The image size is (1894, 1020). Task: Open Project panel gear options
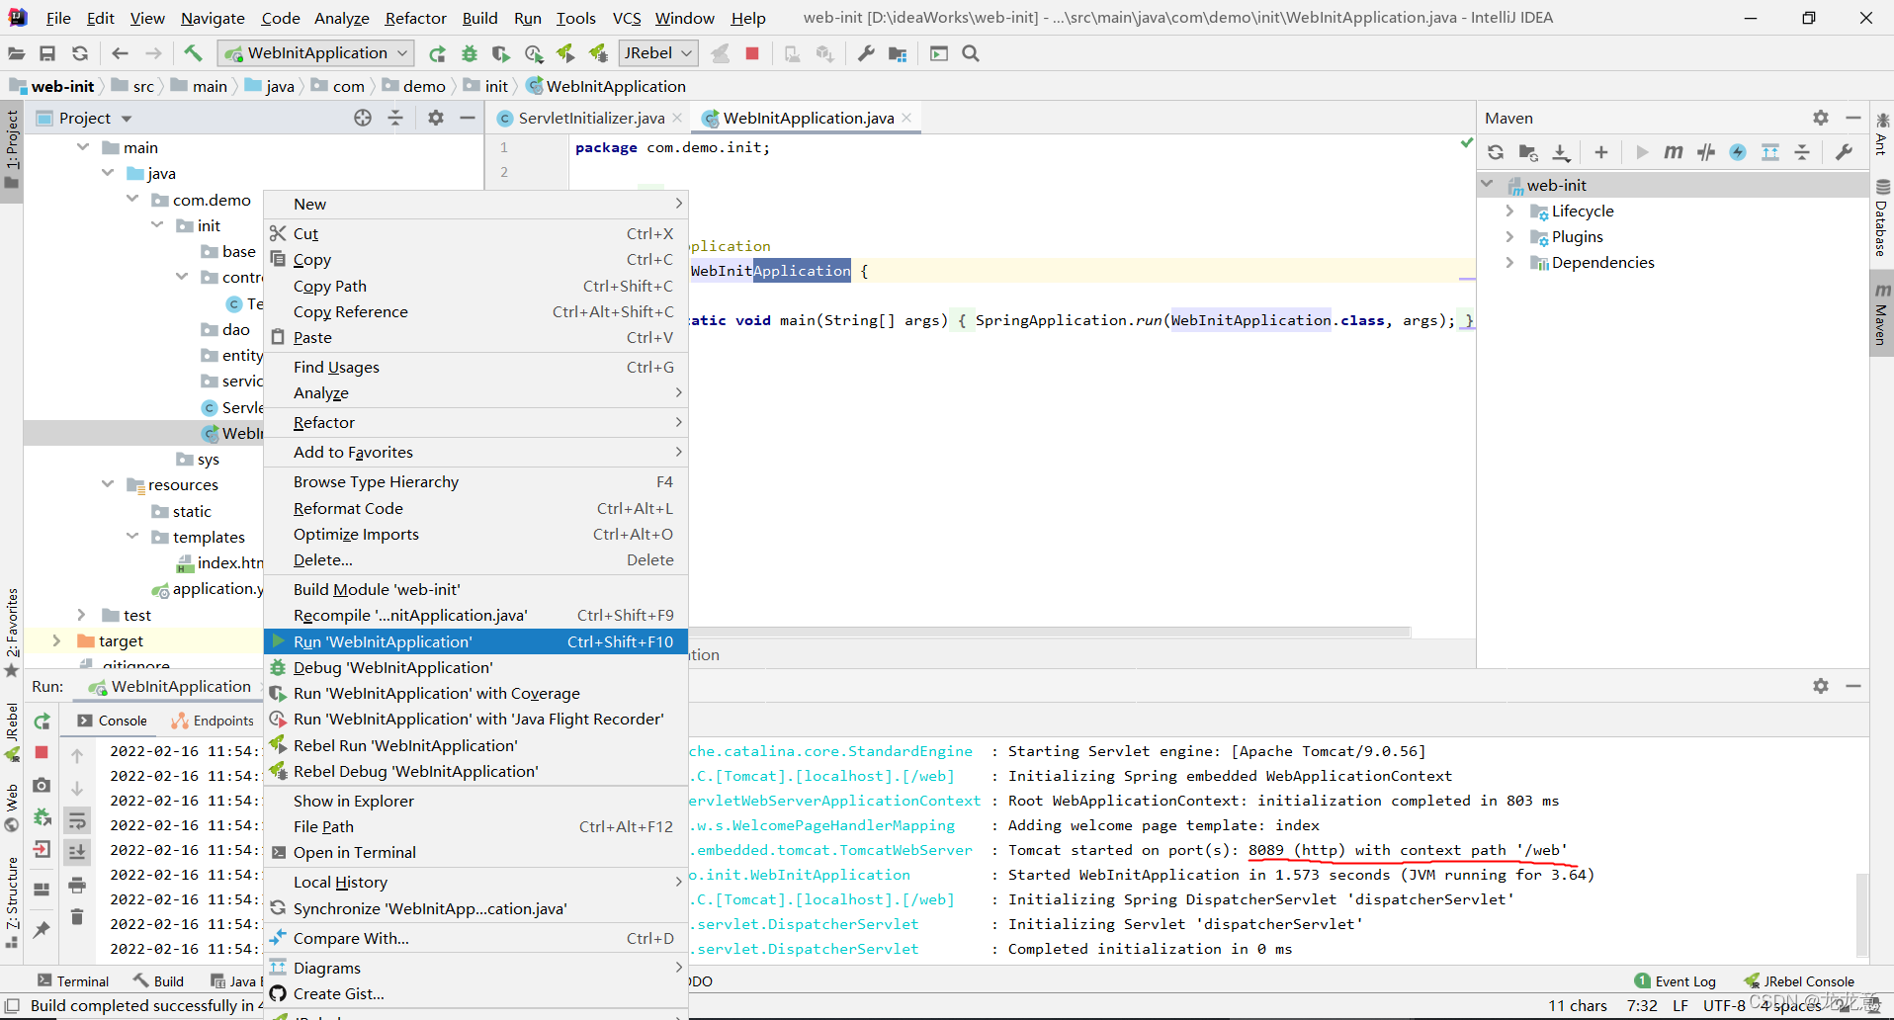[x=436, y=118]
